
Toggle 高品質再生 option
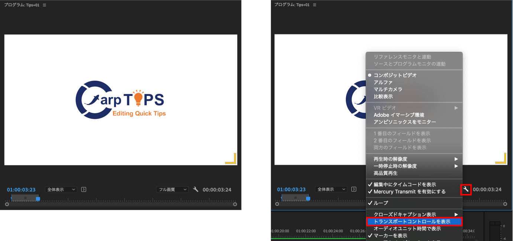[x=414, y=173]
